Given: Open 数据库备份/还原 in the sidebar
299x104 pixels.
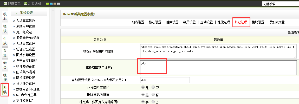Looking at the screenshot, I should pos(28,89).
